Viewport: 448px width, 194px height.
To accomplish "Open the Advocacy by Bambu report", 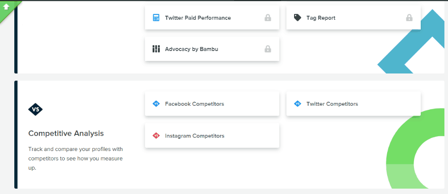I will (212, 49).
